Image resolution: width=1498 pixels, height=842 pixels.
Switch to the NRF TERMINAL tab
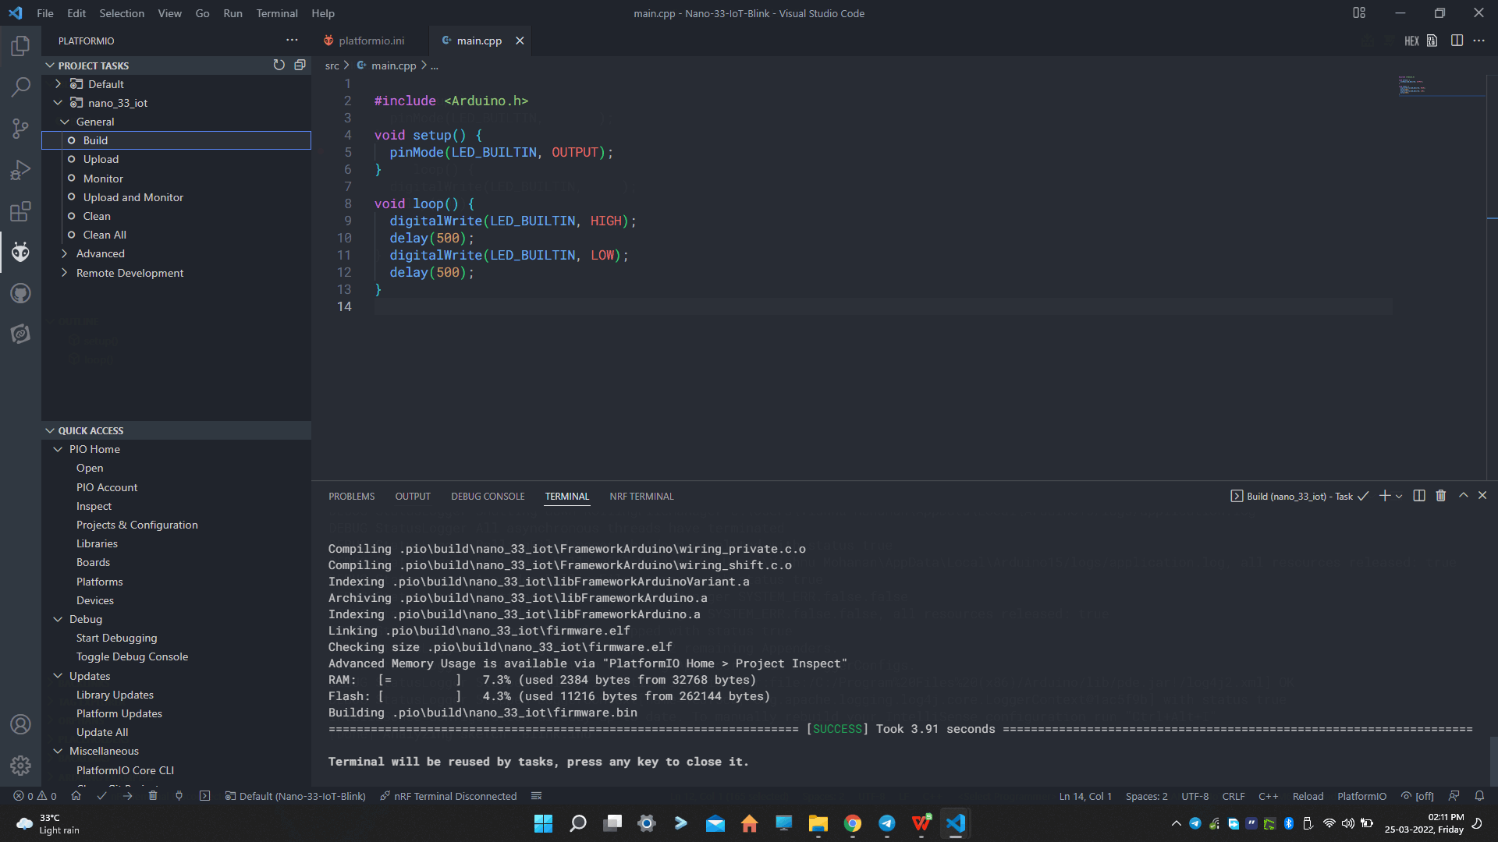[641, 497]
